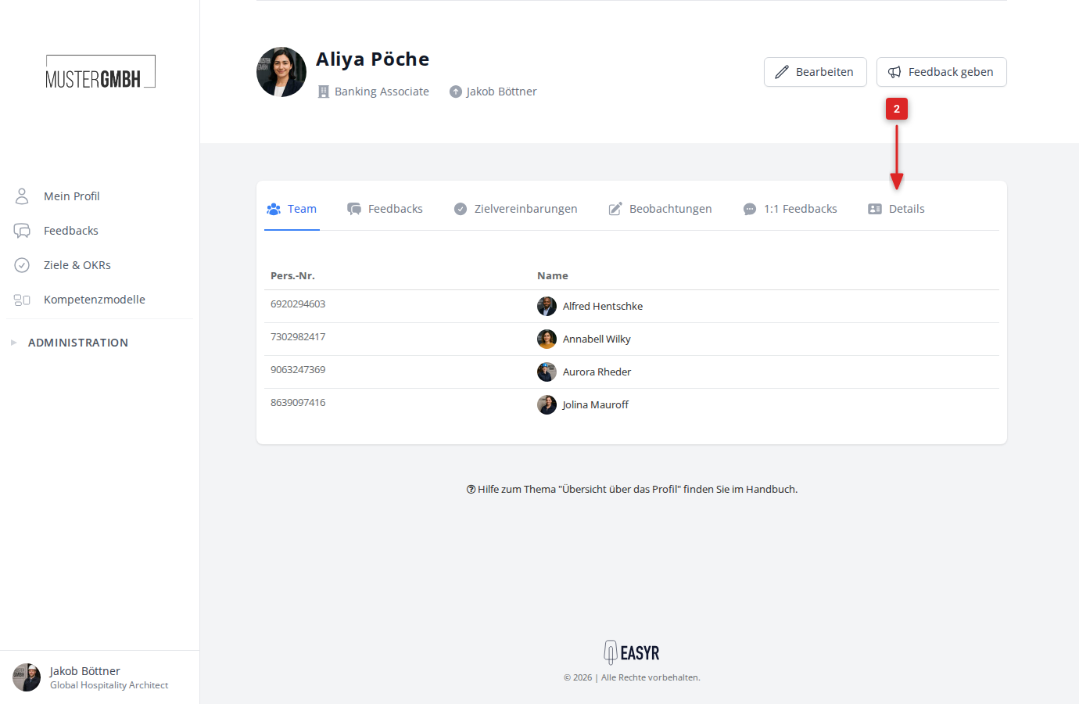
Task: Select the Team tab
Action: pyautogui.click(x=292, y=209)
